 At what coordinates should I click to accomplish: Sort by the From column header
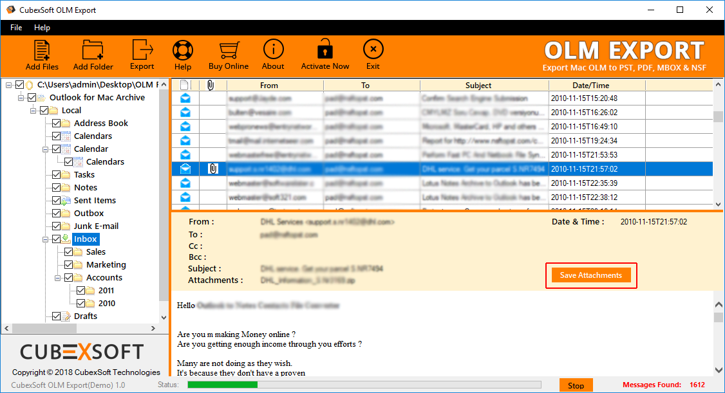coord(275,85)
